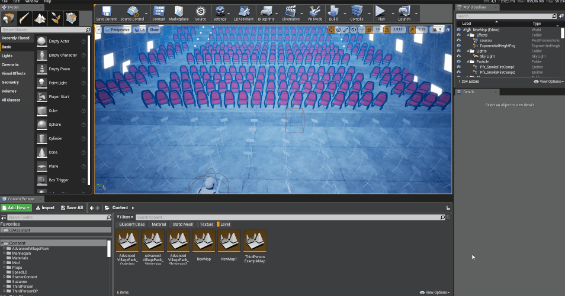Select the Visual Effects category
This screenshot has height=296, width=565.
click(14, 73)
